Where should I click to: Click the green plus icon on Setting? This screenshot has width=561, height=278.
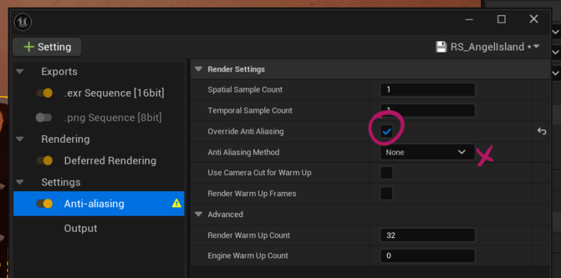[x=29, y=47]
